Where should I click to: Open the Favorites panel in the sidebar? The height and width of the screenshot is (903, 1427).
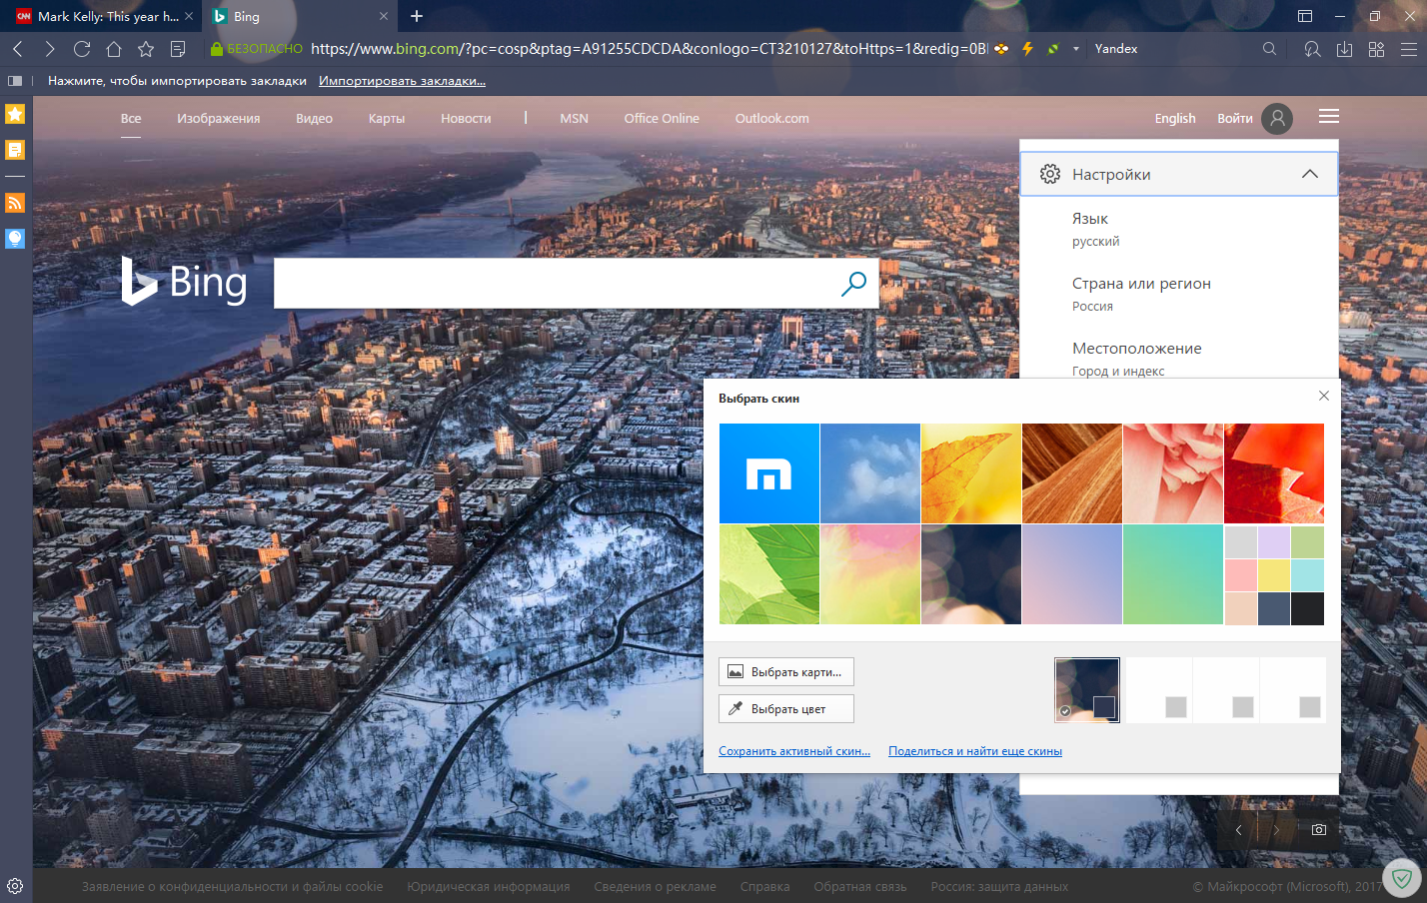coord(15,114)
